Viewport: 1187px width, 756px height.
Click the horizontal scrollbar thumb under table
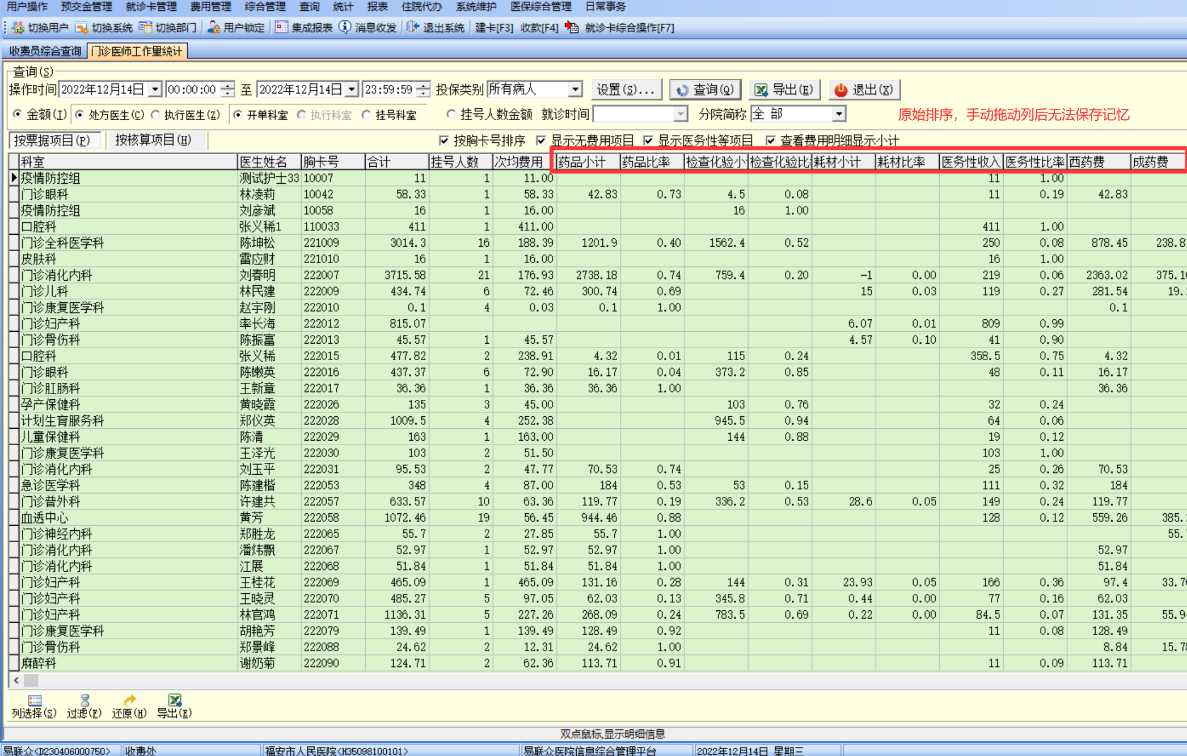point(31,680)
